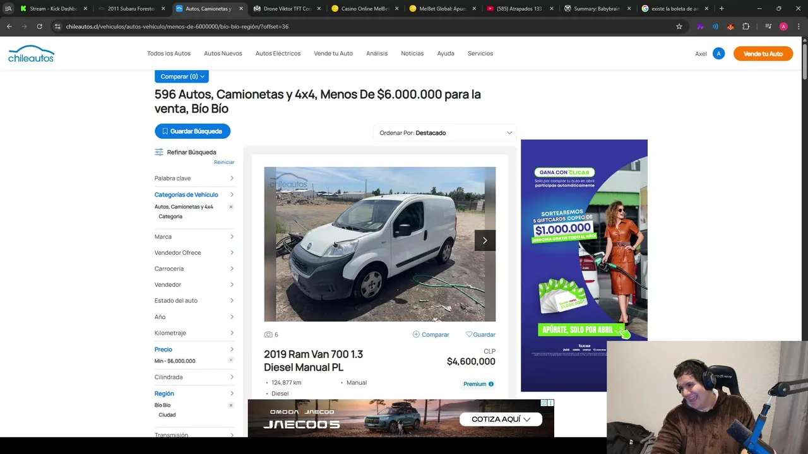Click the orange Vende tu Auto button
The width and height of the screenshot is (808, 454).
point(763,54)
